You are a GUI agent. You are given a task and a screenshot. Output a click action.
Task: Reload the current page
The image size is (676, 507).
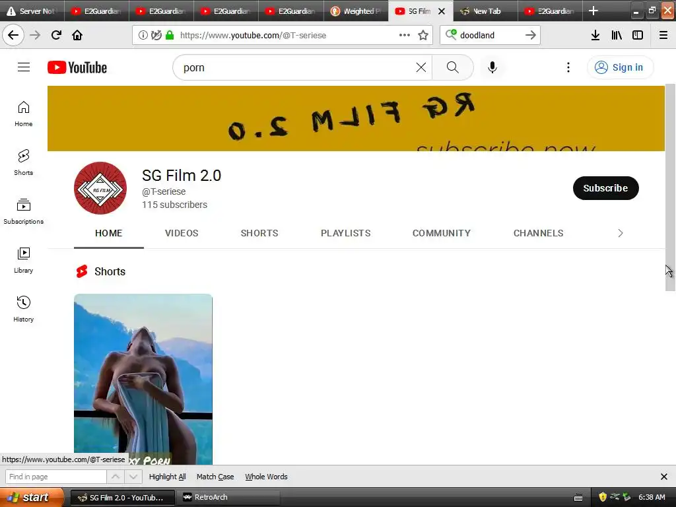coord(56,35)
